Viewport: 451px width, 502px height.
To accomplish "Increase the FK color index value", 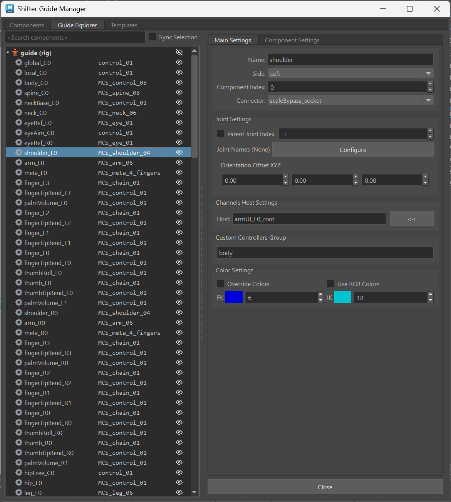I will pyautogui.click(x=320, y=295).
